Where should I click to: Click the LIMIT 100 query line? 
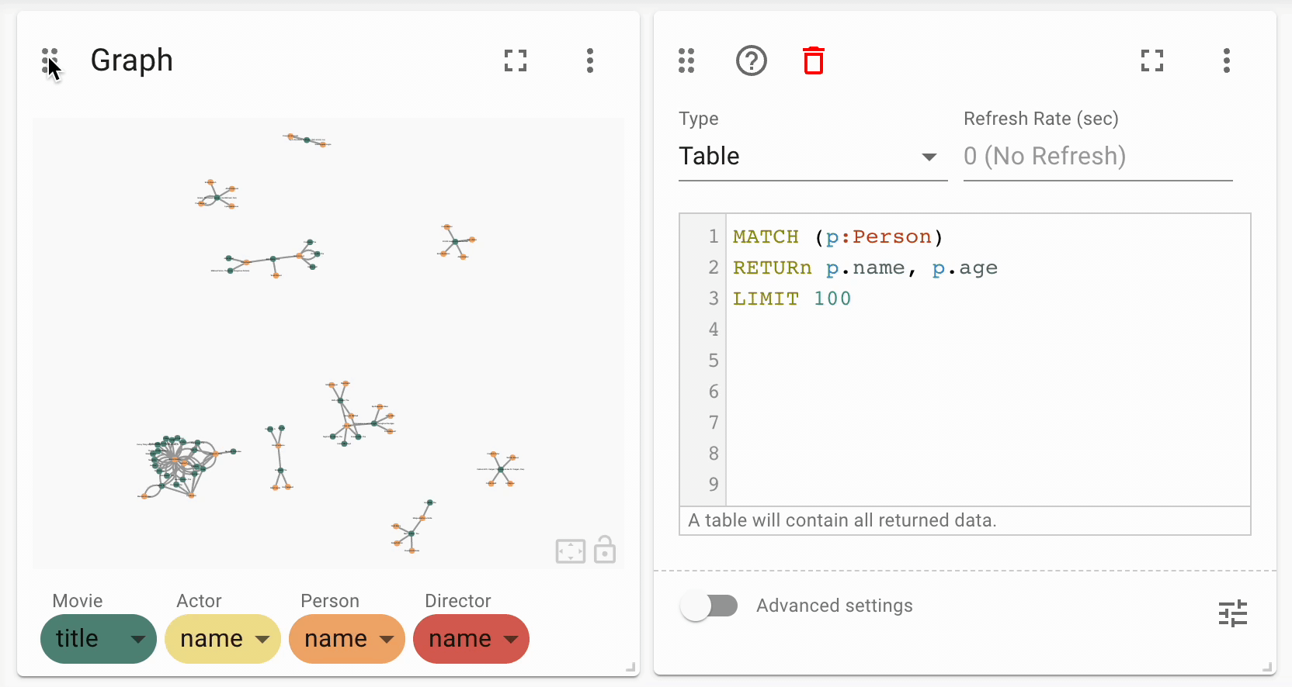[792, 299]
